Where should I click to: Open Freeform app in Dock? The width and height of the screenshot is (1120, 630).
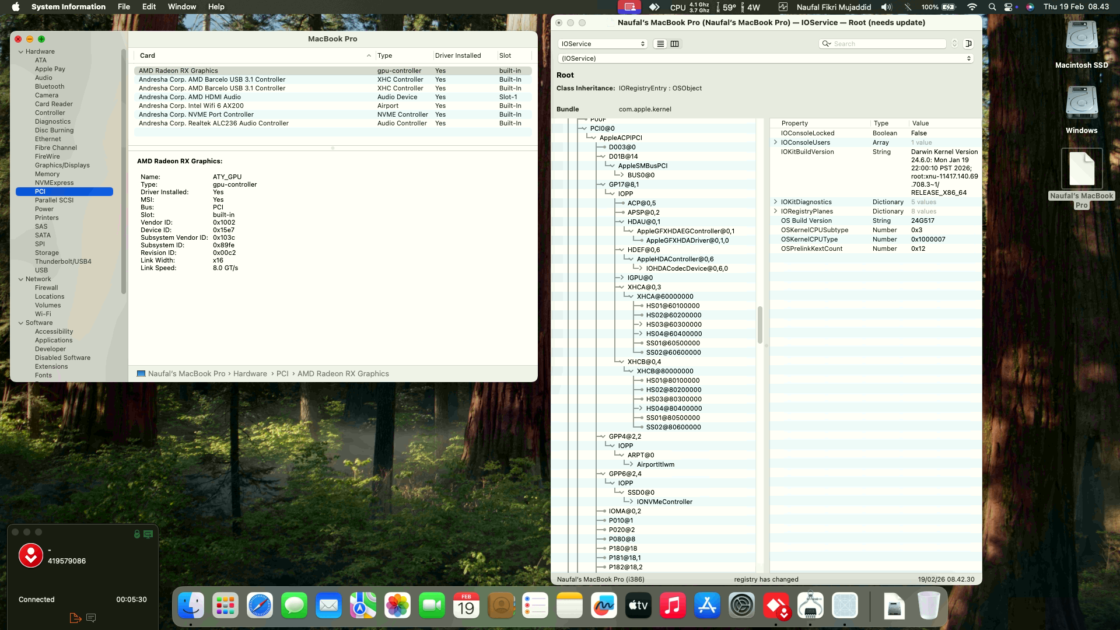point(604,606)
